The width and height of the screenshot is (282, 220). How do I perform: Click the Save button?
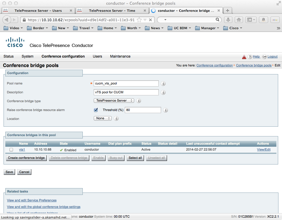tap(9, 172)
